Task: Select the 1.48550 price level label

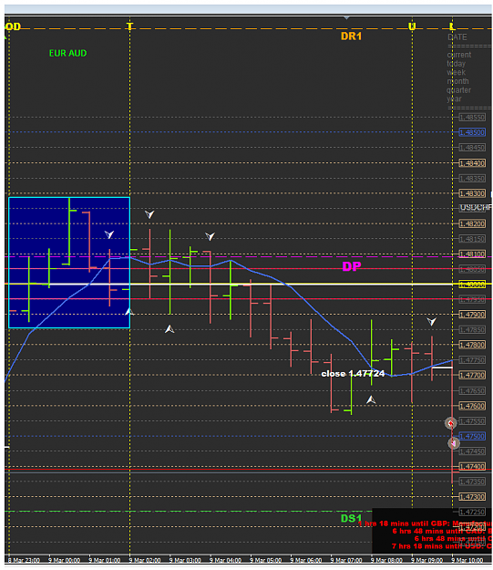Action: pyautogui.click(x=472, y=117)
